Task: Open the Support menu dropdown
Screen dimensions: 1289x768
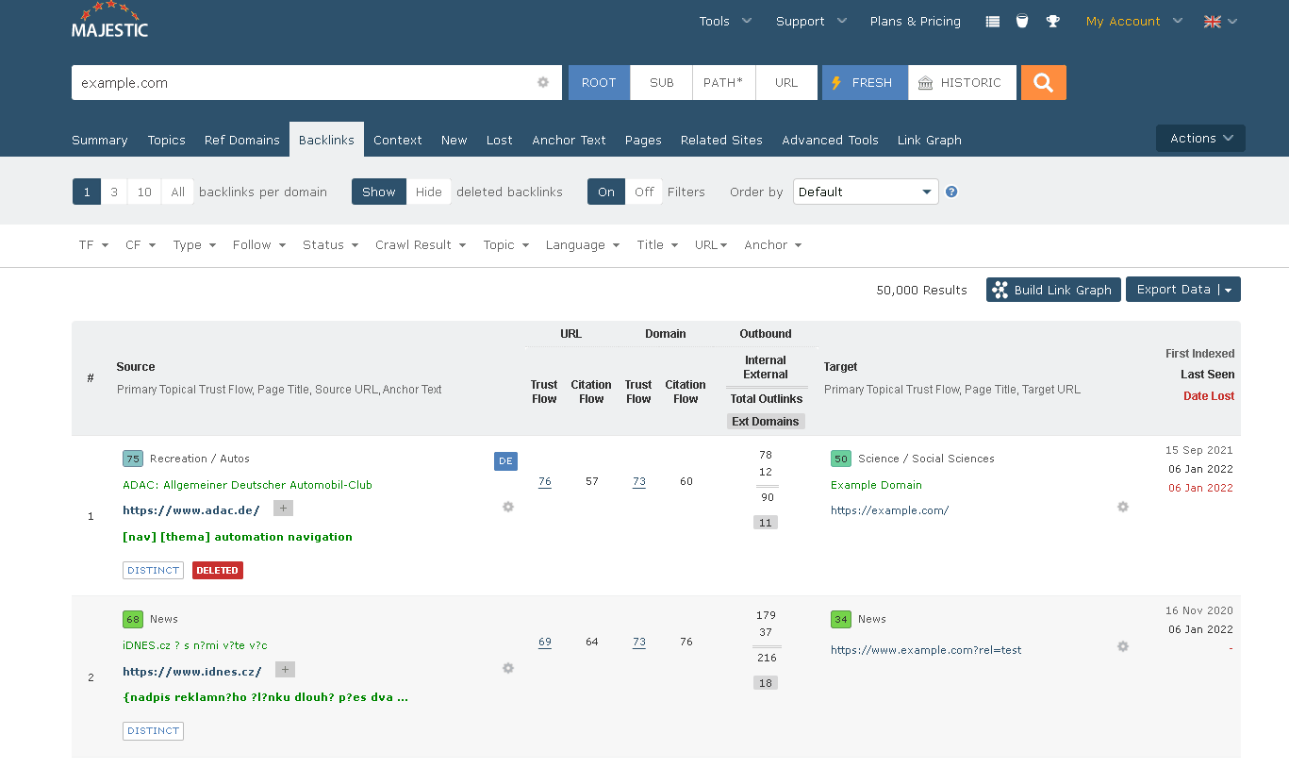Action: (811, 21)
